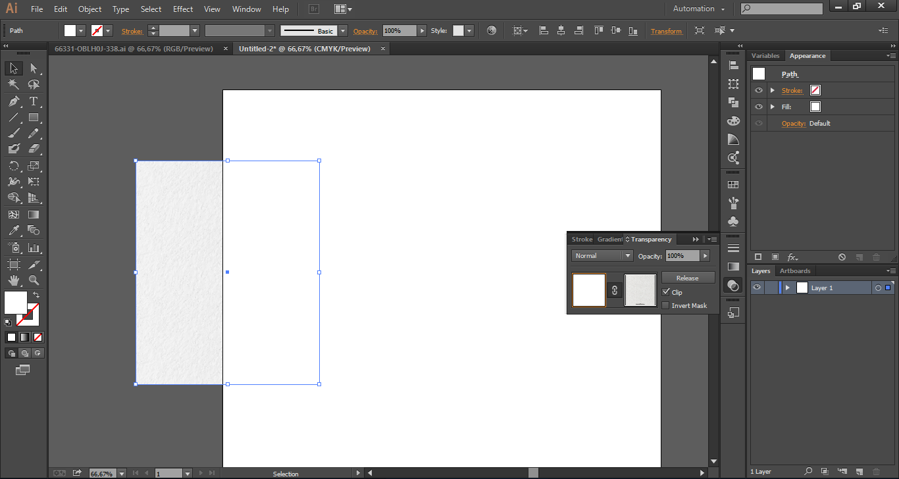Viewport: 899px width, 479px height.
Task: Switch to the 66331-OBLH0J-338.ai document tab
Action: click(134, 49)
